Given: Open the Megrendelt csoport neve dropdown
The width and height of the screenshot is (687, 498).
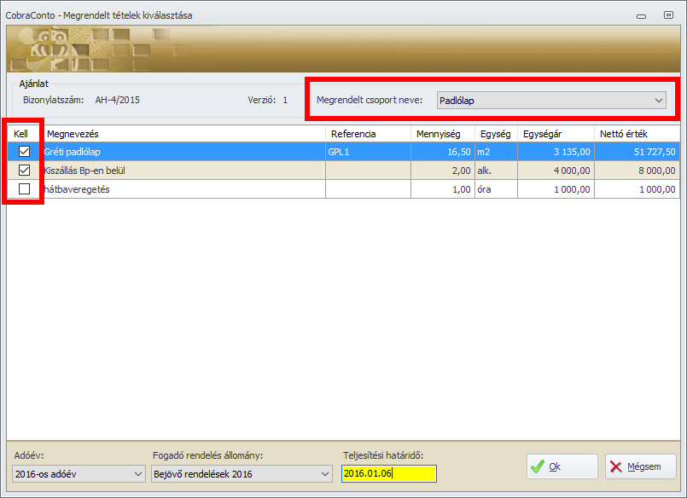Looking at the screenshot, I should [551, 101].
